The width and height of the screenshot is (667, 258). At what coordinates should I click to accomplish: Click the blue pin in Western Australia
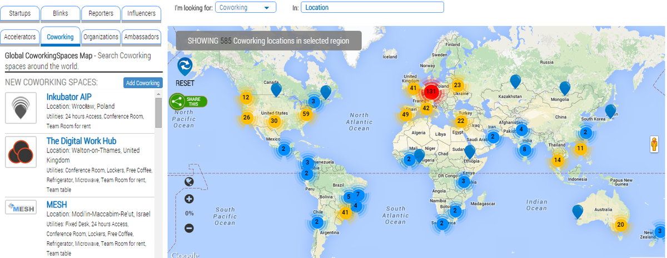[x=578, y=211]
